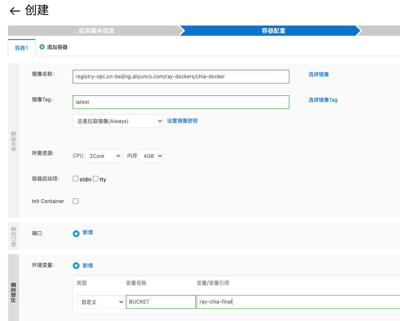Click the 选择镜像Tag link
Image resolution: width=400 pixels, height=321 pixels.
point(323,100)
